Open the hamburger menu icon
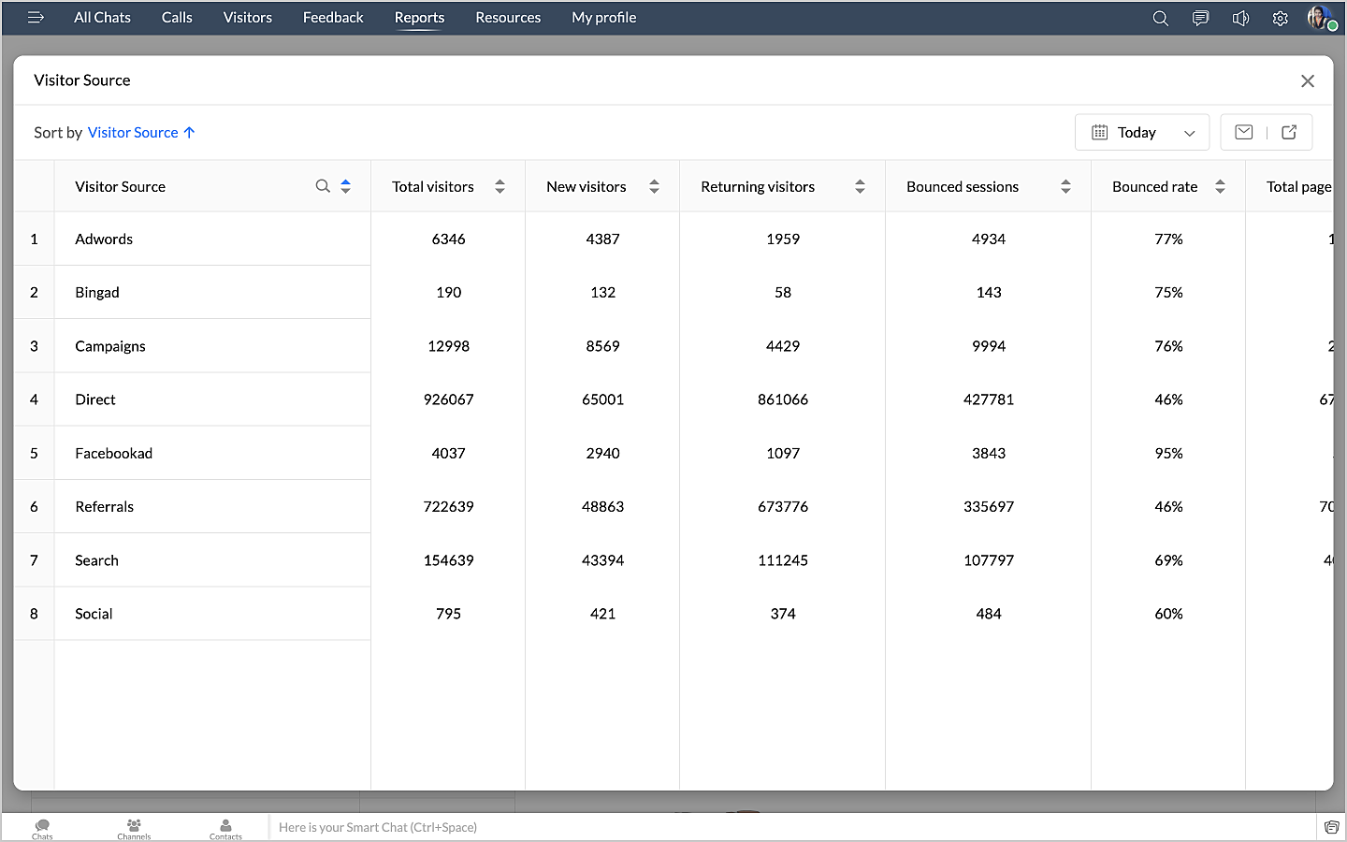 click(x=36, y=18)
